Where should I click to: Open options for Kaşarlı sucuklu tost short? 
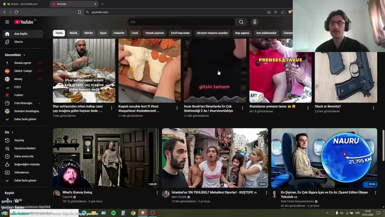(177, 108)
